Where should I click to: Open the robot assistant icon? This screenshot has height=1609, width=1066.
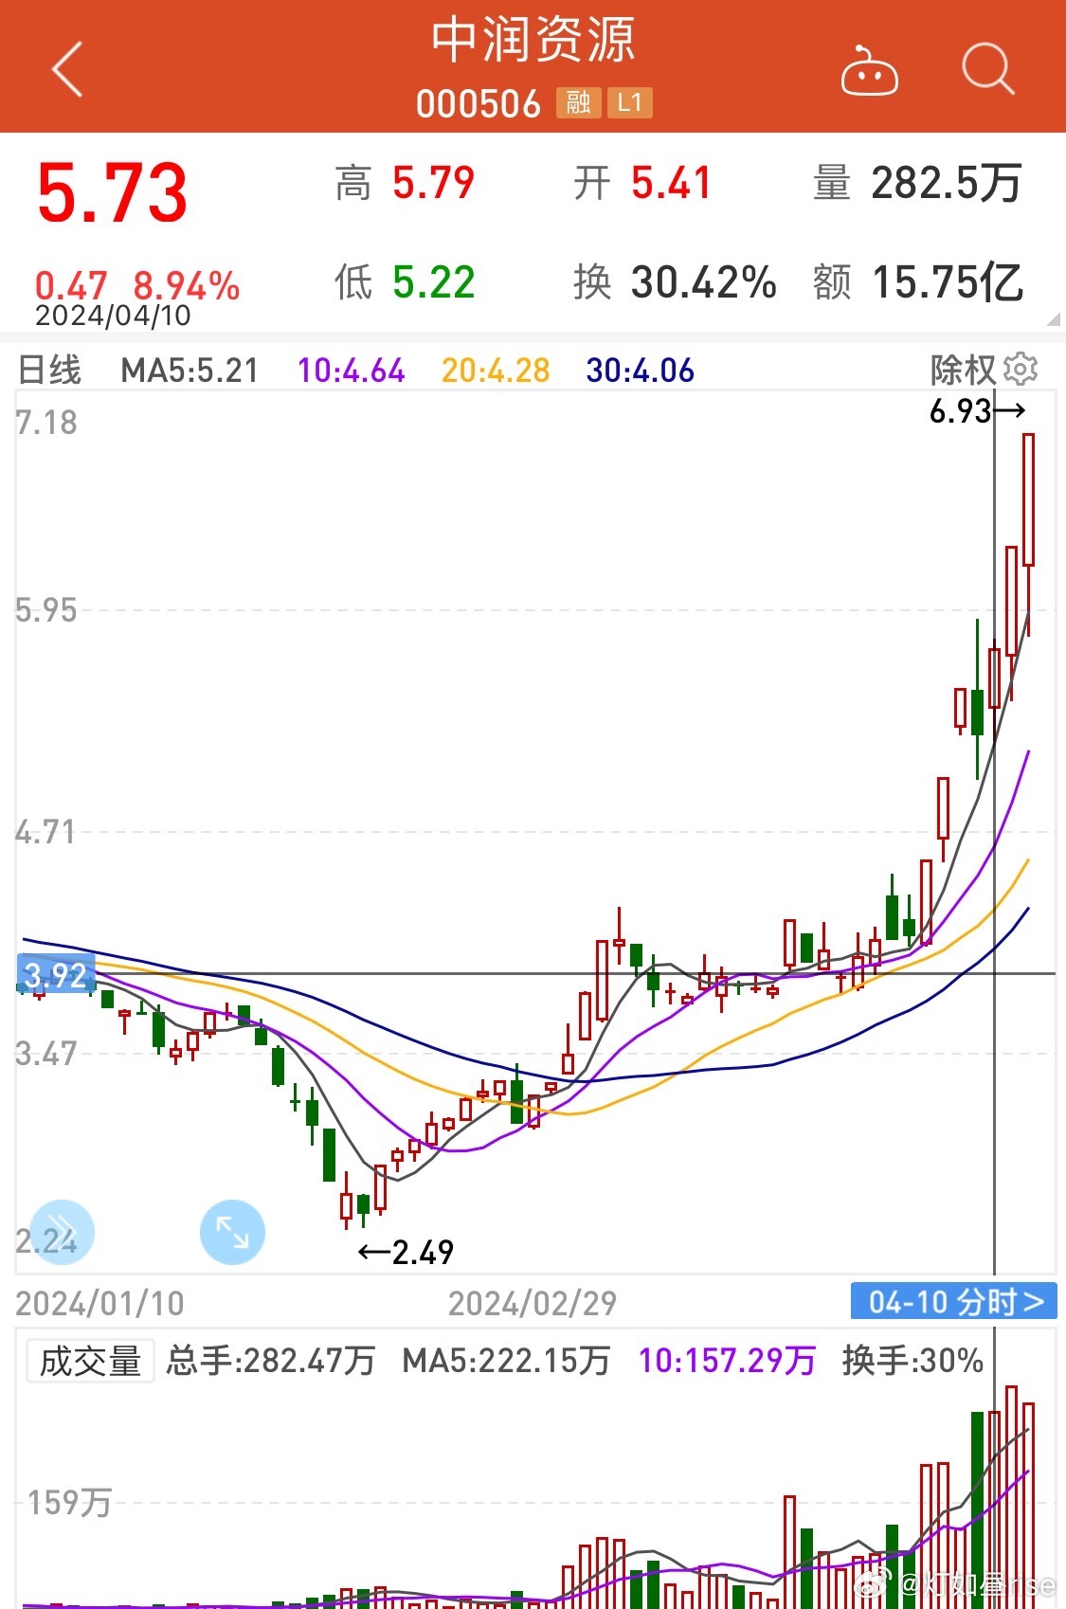point(869,71)
